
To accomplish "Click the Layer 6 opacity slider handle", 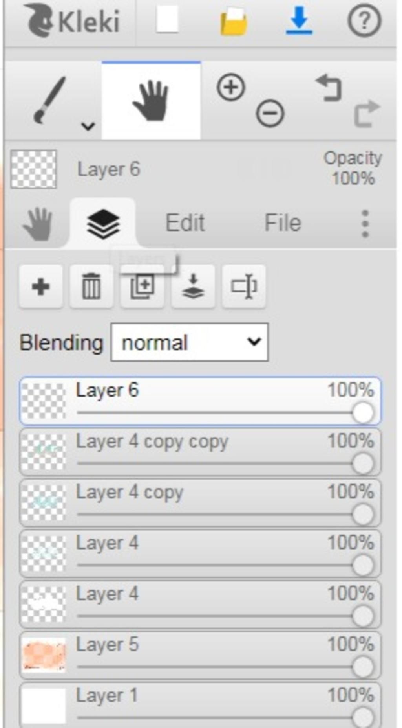I will (x=363, y=413).
